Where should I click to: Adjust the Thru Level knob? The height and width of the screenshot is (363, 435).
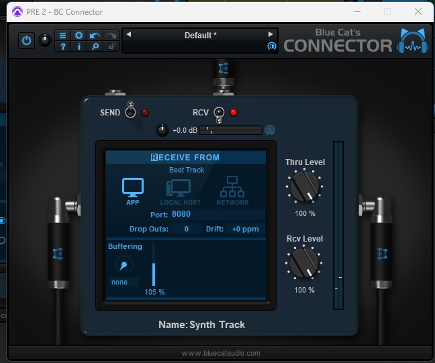[x=304, y=187]
